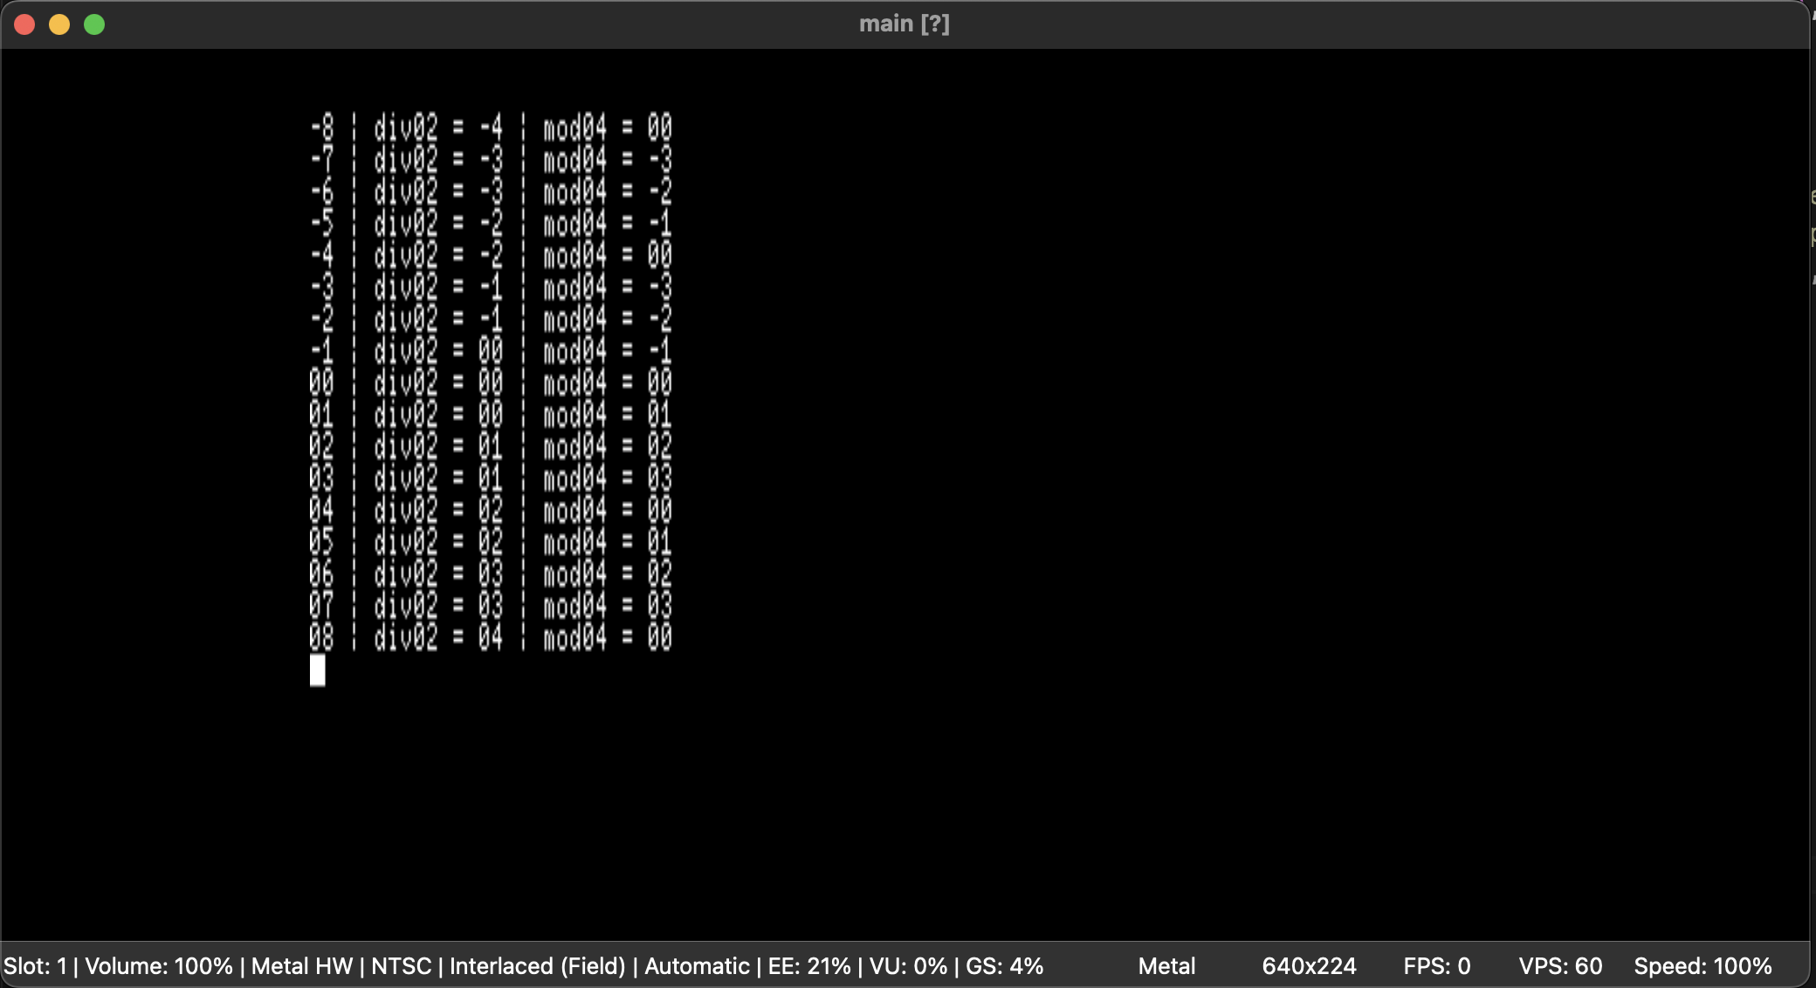Click the 'EE: 21%' usage indicator
1816x988 pixels.
tap(809, 966)
